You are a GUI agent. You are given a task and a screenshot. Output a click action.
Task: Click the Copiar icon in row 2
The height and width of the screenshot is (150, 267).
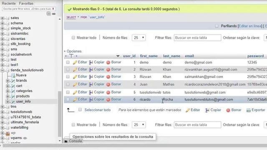tap(91, 70)
